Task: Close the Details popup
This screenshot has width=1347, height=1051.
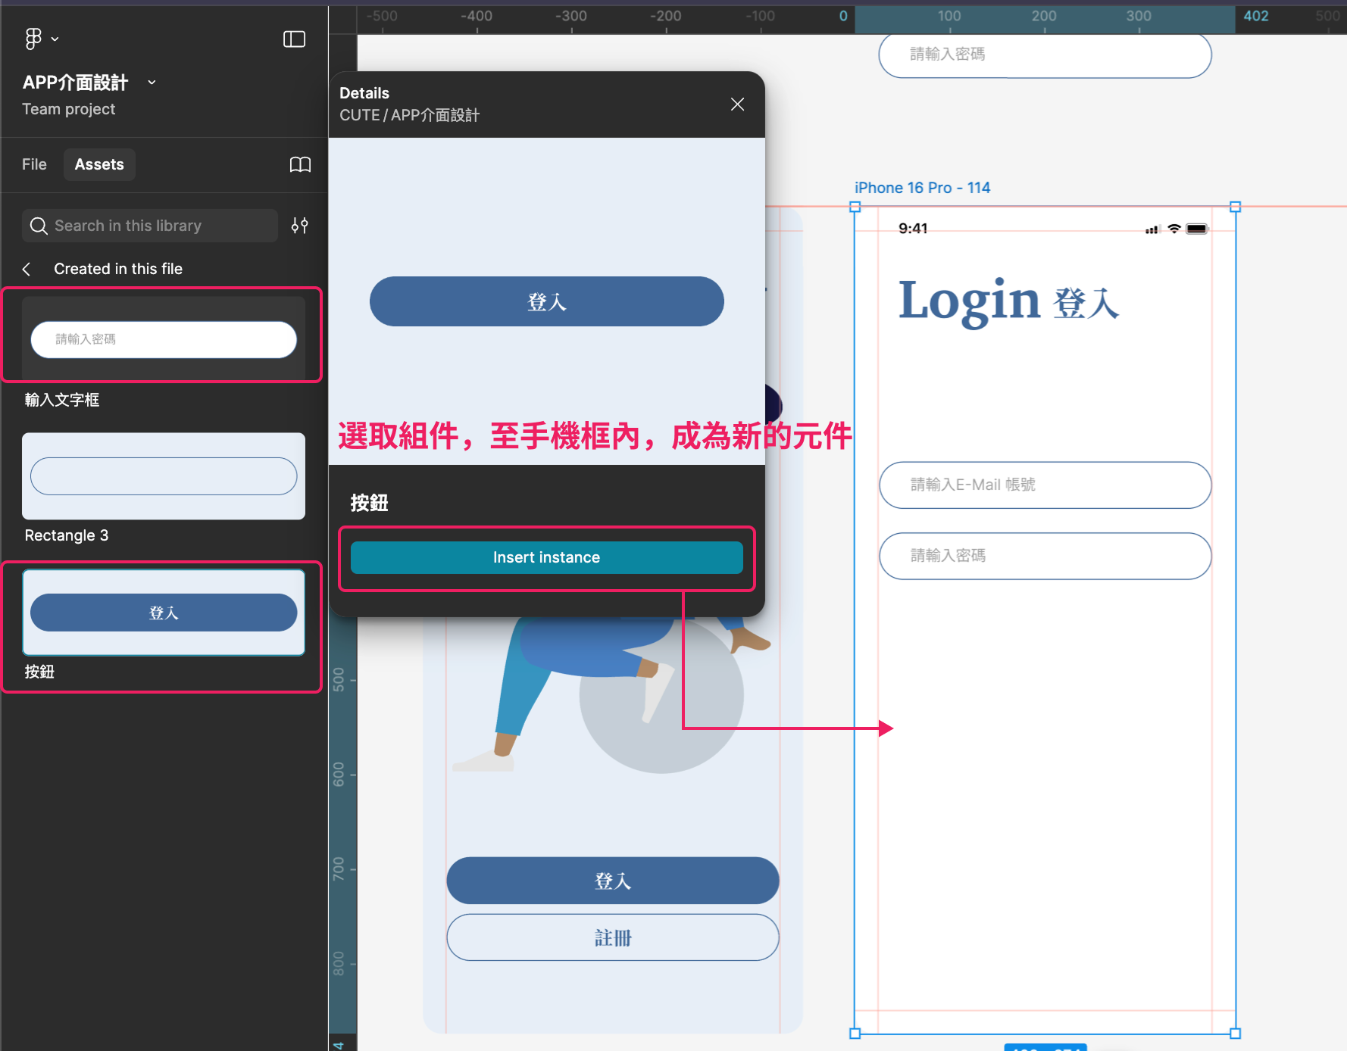Action: click(x=737, y=104)
